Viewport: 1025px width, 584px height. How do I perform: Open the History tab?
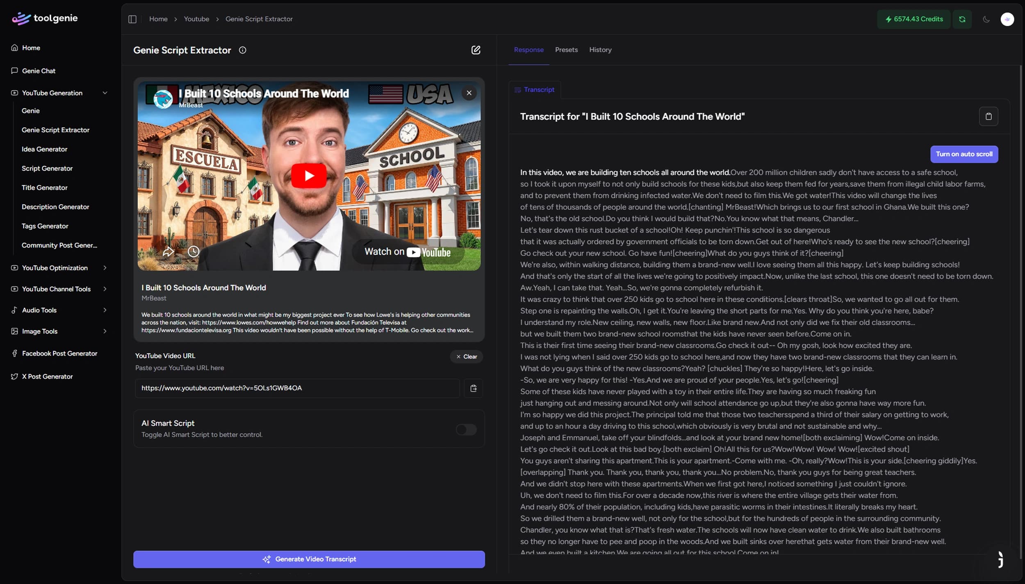coord(600,50)
